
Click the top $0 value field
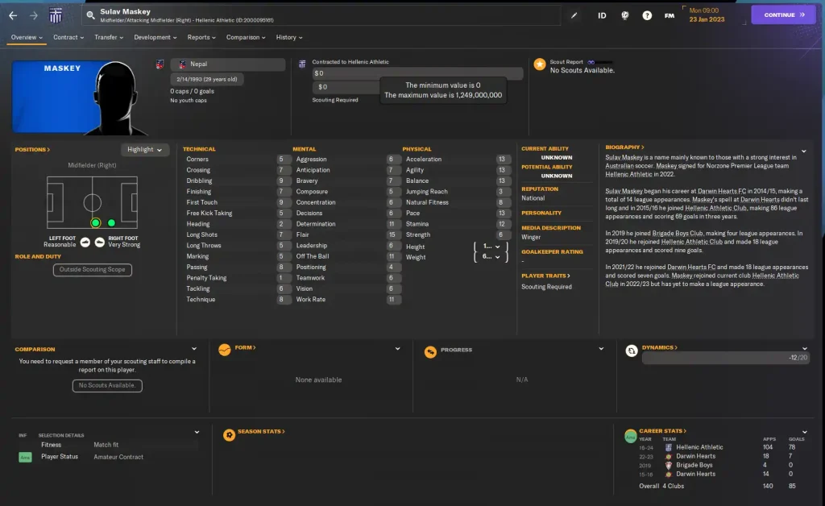(417, 73)
